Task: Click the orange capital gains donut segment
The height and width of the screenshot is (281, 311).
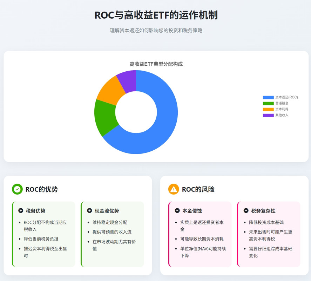Action: point(111,91)
